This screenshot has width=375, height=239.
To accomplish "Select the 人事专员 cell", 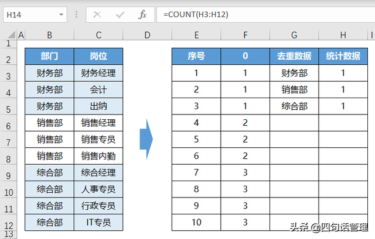I will coord(98,189).
